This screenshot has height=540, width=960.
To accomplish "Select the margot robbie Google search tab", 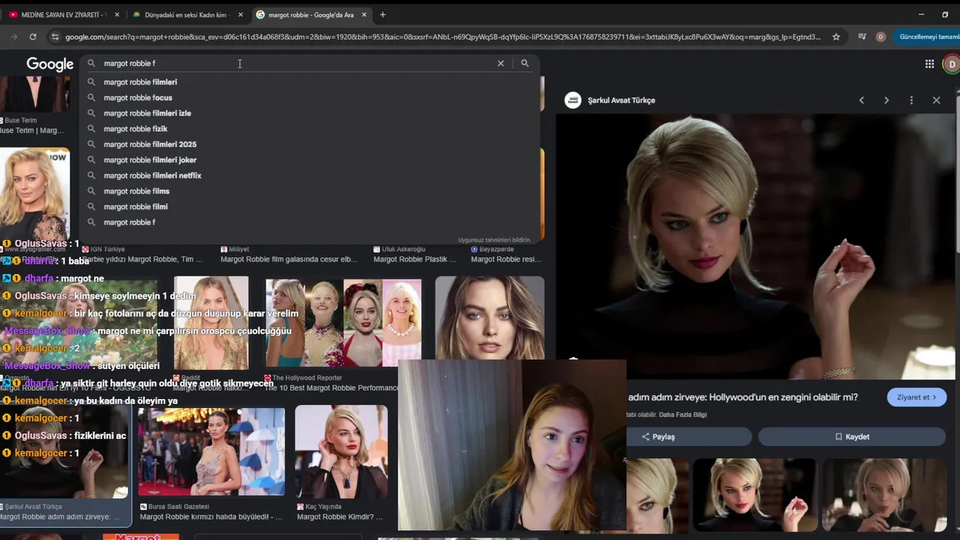I will [311, 15].
